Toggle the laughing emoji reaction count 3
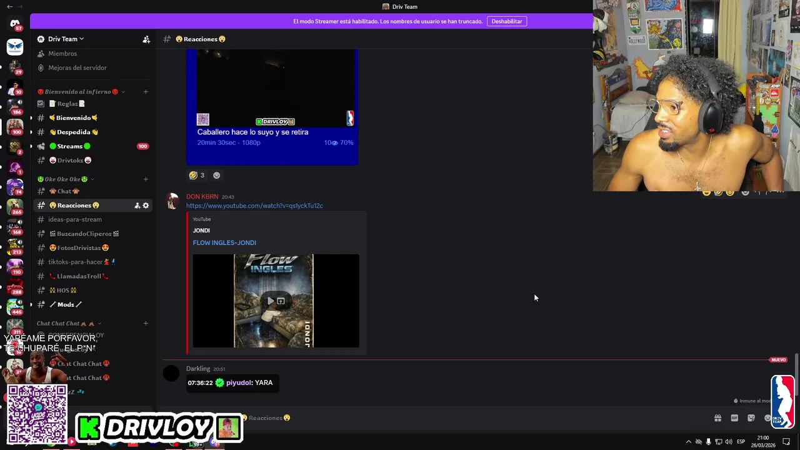800x450 pixels. 197,176
